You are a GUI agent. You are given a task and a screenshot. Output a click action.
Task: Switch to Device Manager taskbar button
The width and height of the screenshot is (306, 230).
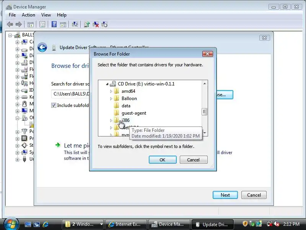coord(169,224)
